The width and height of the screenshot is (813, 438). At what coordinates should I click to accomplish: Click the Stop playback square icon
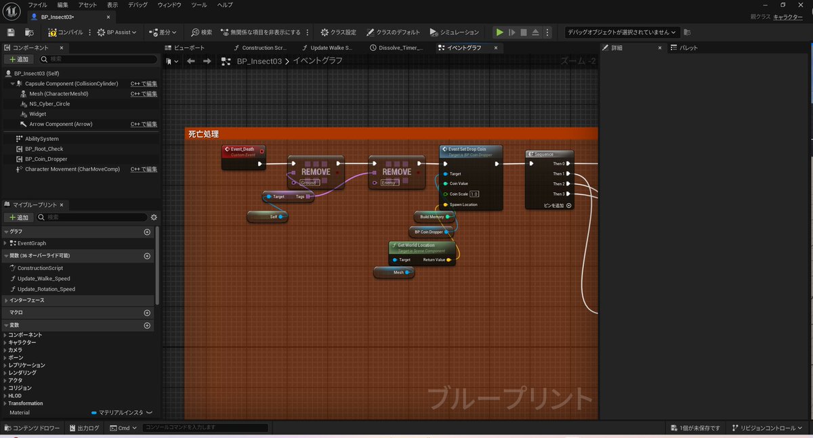coord(524,32)
